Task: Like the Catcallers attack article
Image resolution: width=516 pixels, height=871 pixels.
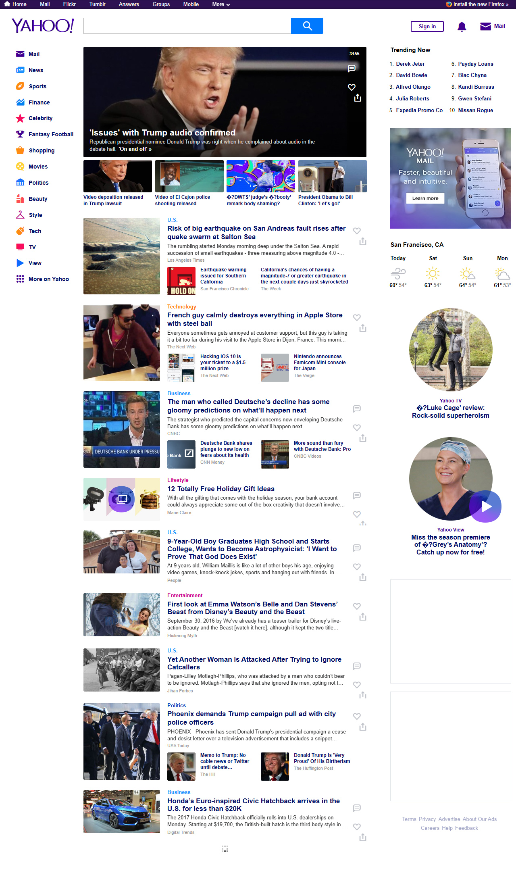Action: pos(357,685)
